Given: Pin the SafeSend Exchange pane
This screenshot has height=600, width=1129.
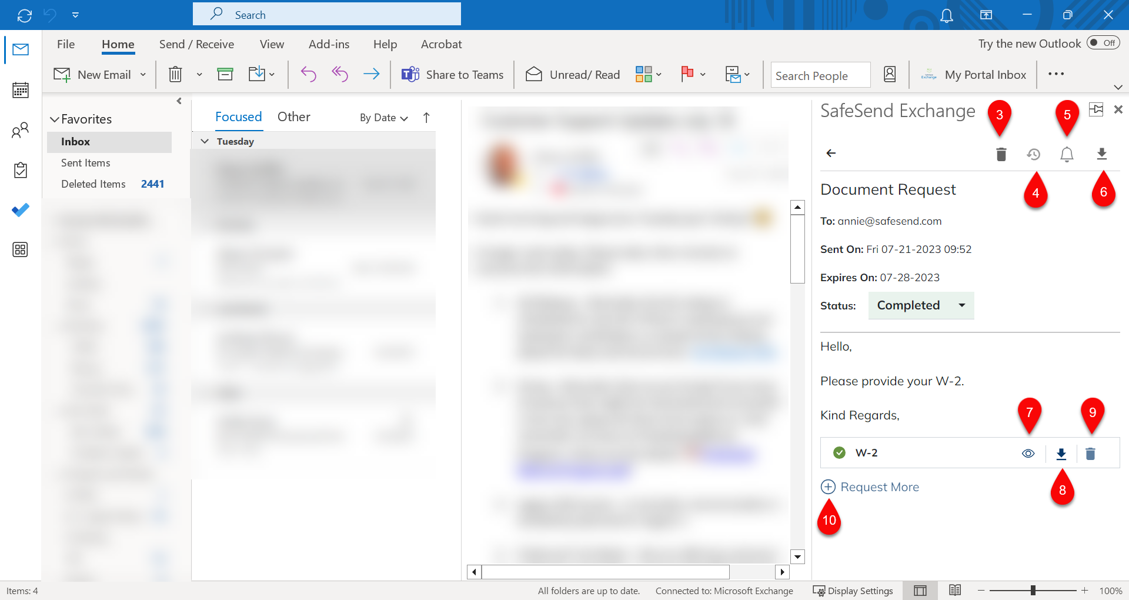Looking at the screenshot, I should (x=1096, y=109).
